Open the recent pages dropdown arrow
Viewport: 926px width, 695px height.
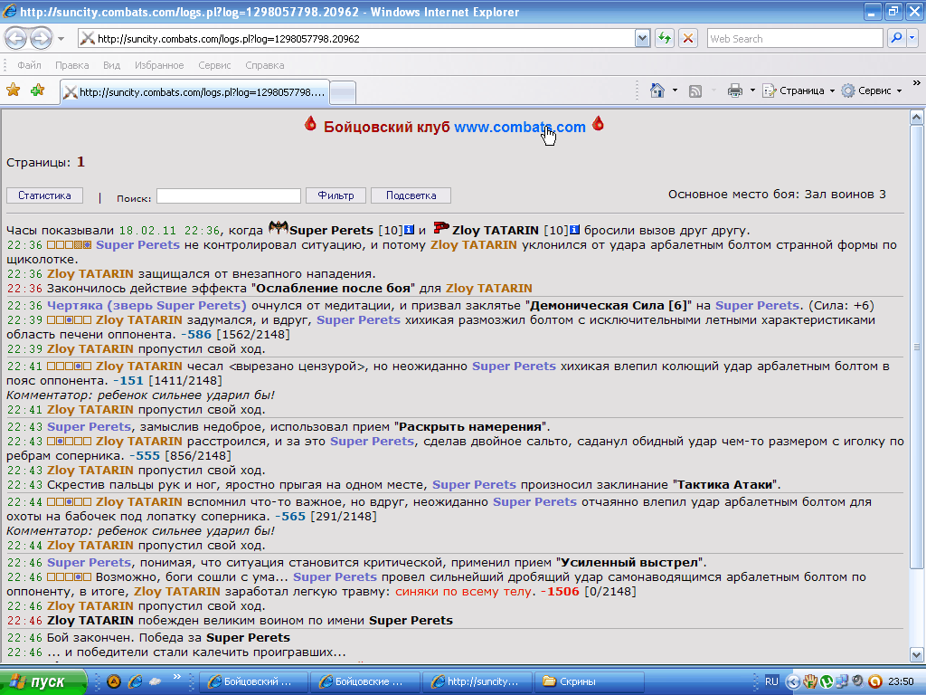(61, 39)
